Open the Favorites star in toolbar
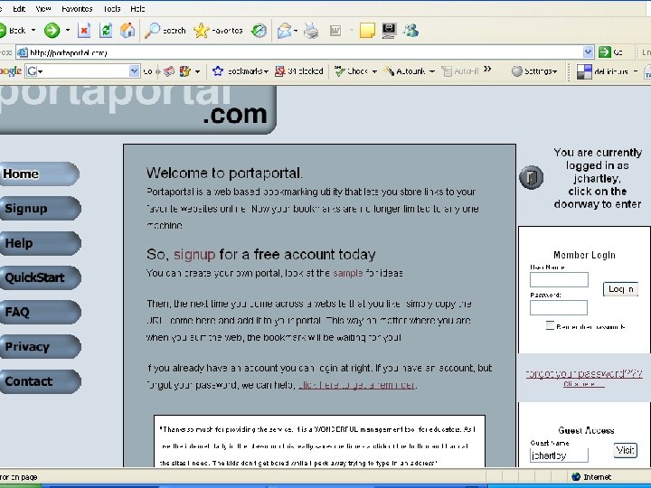651x488 pixels. [x=218, y=31]
